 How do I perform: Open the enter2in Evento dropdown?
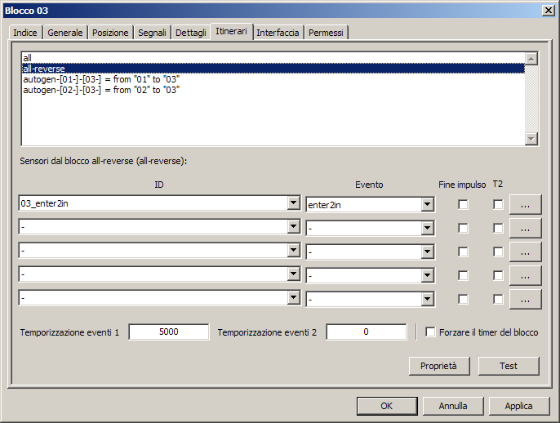pos(427,205)
